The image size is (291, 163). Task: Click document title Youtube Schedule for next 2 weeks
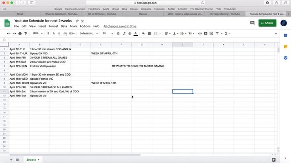43,21
